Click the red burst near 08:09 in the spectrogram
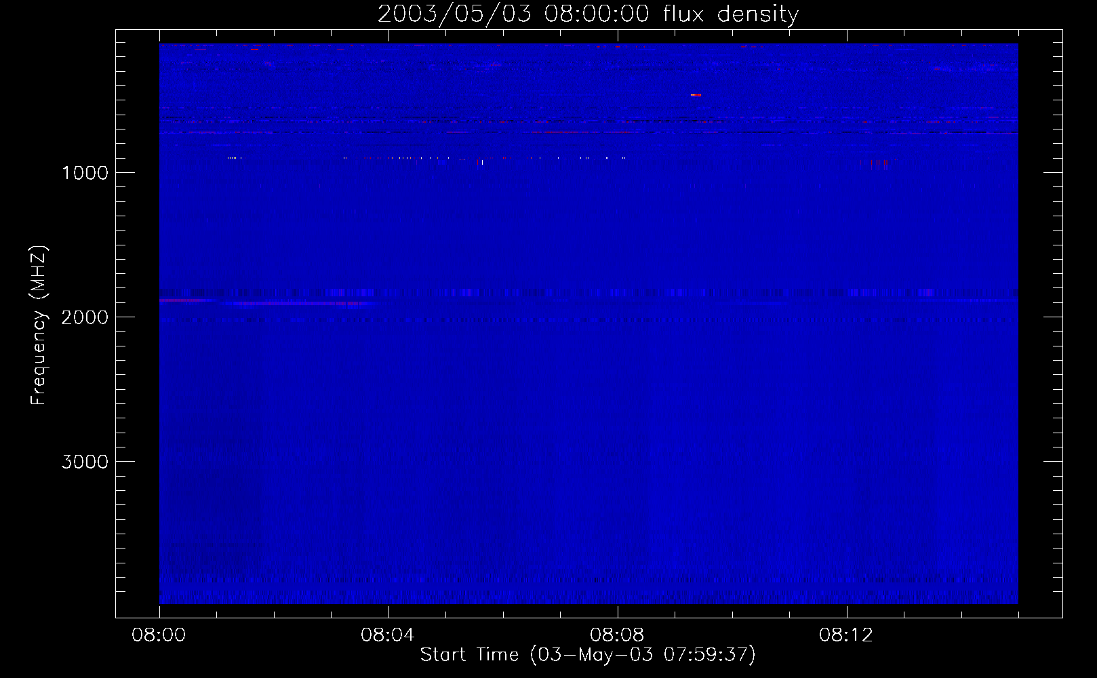Screen dimensions: 1097x678 696,95
